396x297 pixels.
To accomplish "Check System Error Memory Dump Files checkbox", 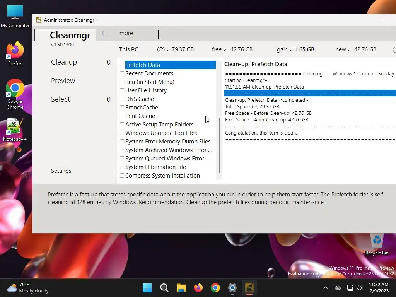I will [x=122, y=142].
